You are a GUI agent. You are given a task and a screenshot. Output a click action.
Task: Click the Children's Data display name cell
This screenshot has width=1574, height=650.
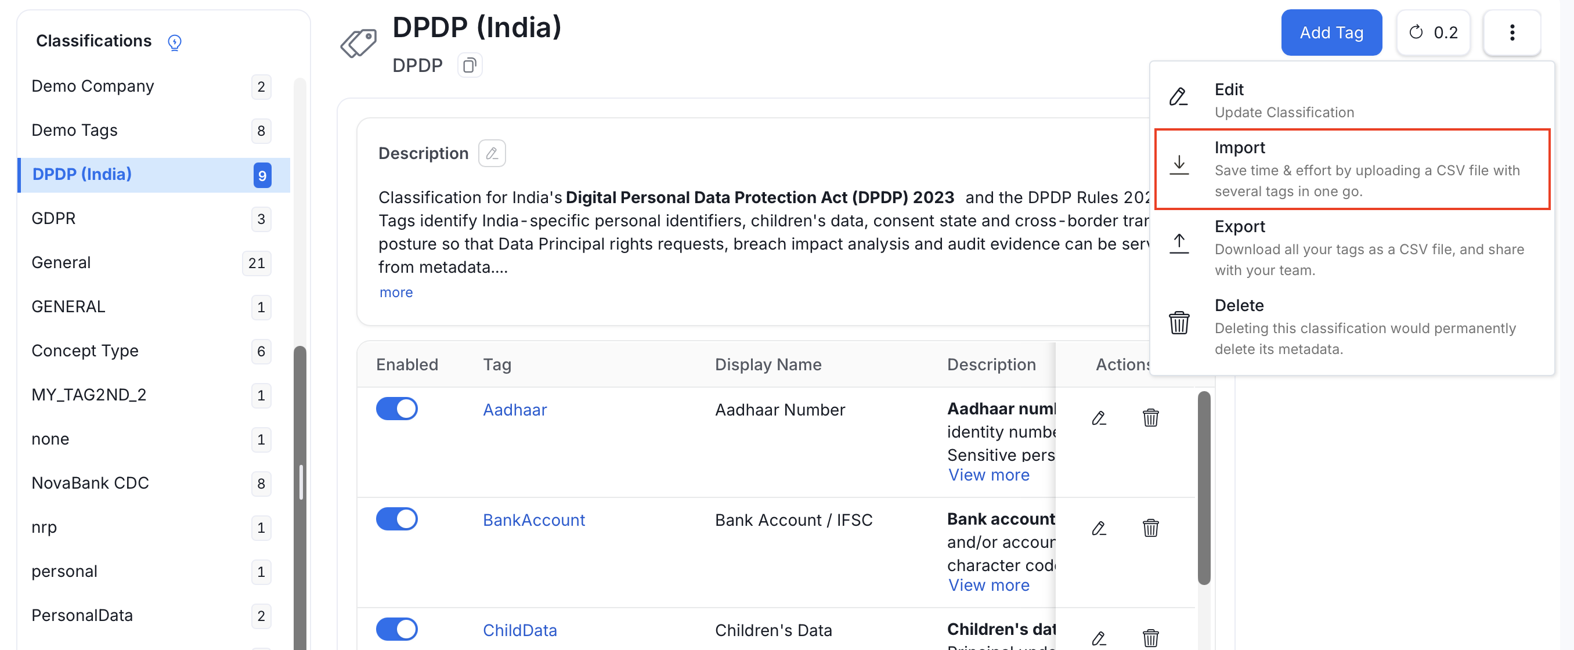[x=773, y=630]
